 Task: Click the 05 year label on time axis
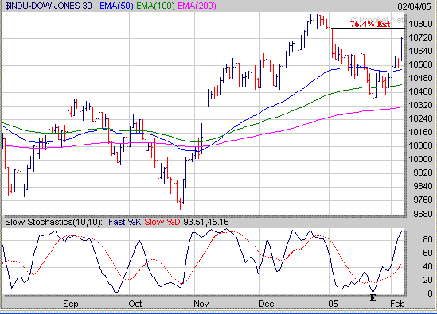[x=333, y=304]
